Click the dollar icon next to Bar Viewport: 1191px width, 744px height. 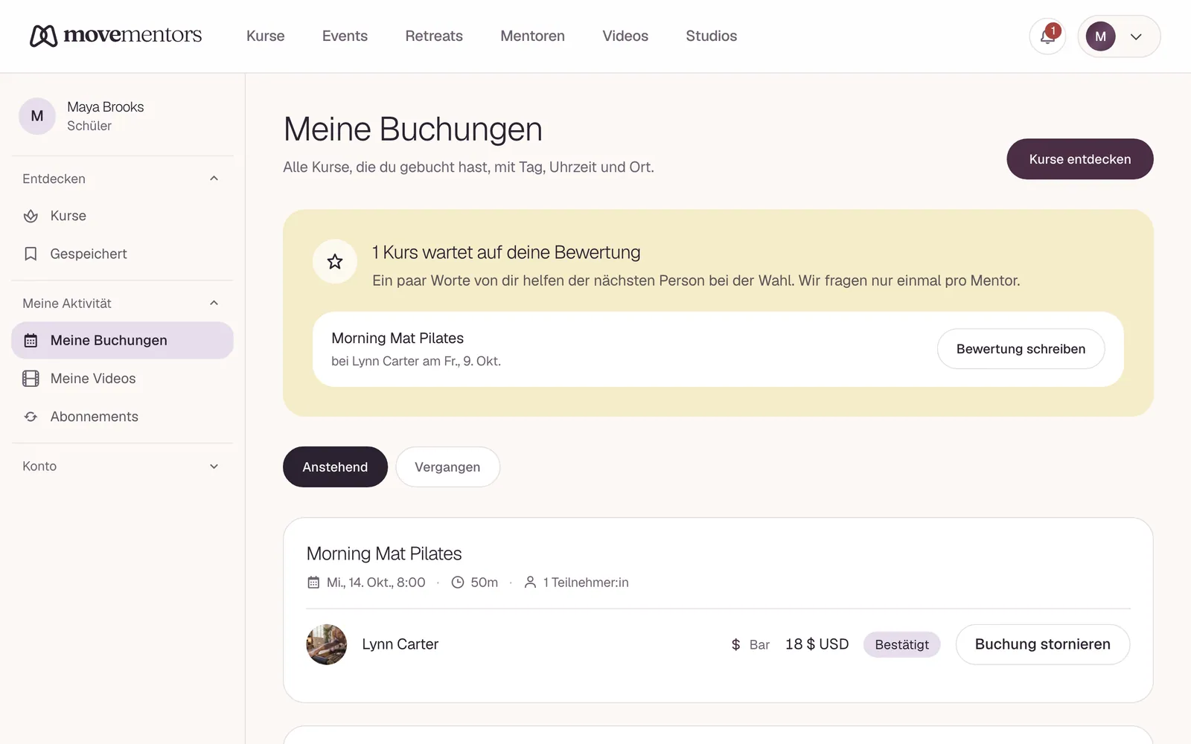point(735,644)
